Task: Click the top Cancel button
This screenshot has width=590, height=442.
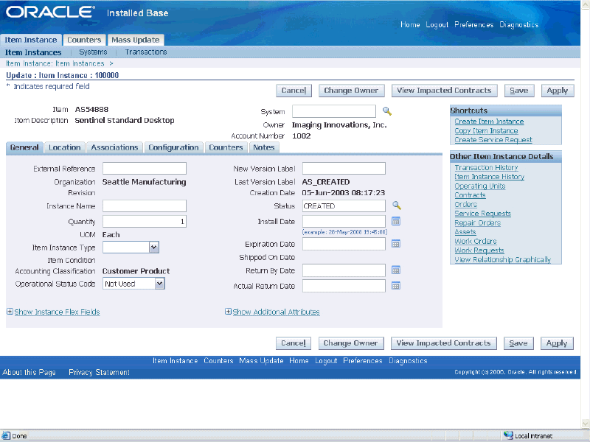Action: click(x=294, y=91)
